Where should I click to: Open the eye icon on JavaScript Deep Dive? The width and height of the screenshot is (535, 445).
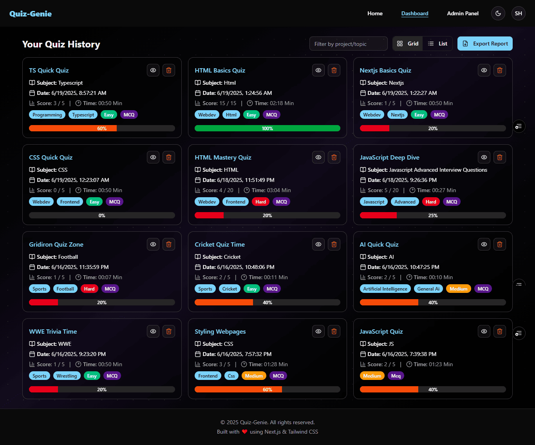(484, 157)
